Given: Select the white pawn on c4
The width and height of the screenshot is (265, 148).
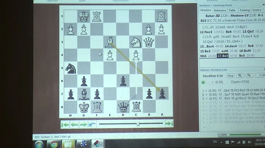Looking at the screenshot, I should pos(136,55).
